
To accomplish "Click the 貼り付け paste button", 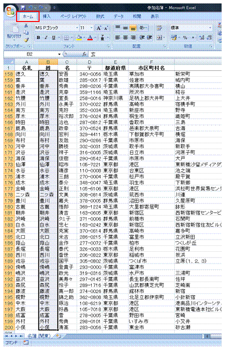I will [15, 33].
